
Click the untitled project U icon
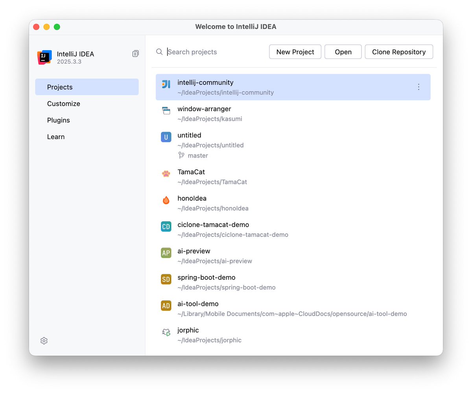[x=166, y=137]
